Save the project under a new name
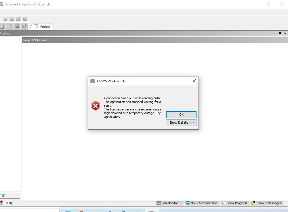This screenshot has height=212, width=288. click(24, 26)
